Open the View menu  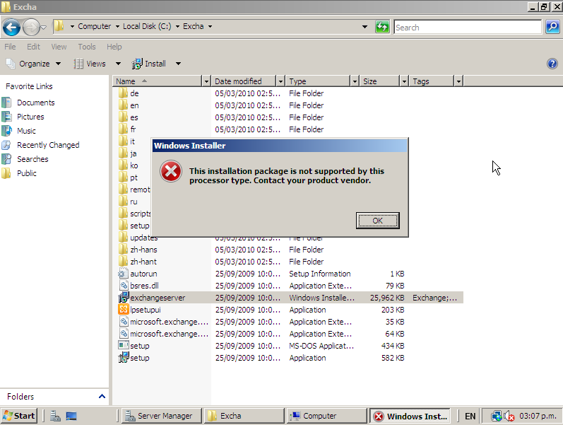point(59,47)
